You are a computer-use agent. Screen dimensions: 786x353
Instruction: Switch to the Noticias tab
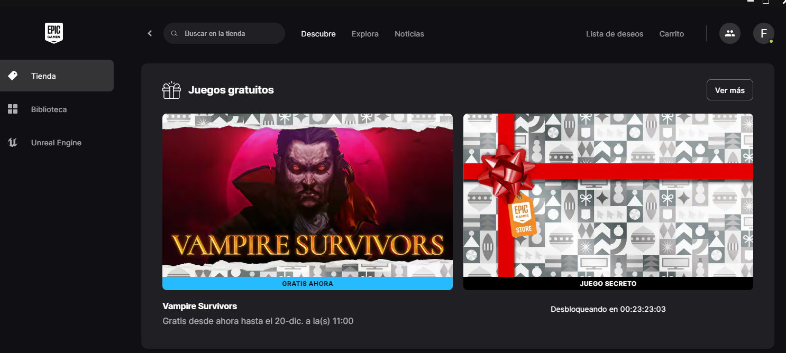pos(409,34)
